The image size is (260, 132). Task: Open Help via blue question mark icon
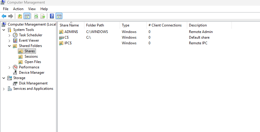pyautogui.click(x=52, y=16)
